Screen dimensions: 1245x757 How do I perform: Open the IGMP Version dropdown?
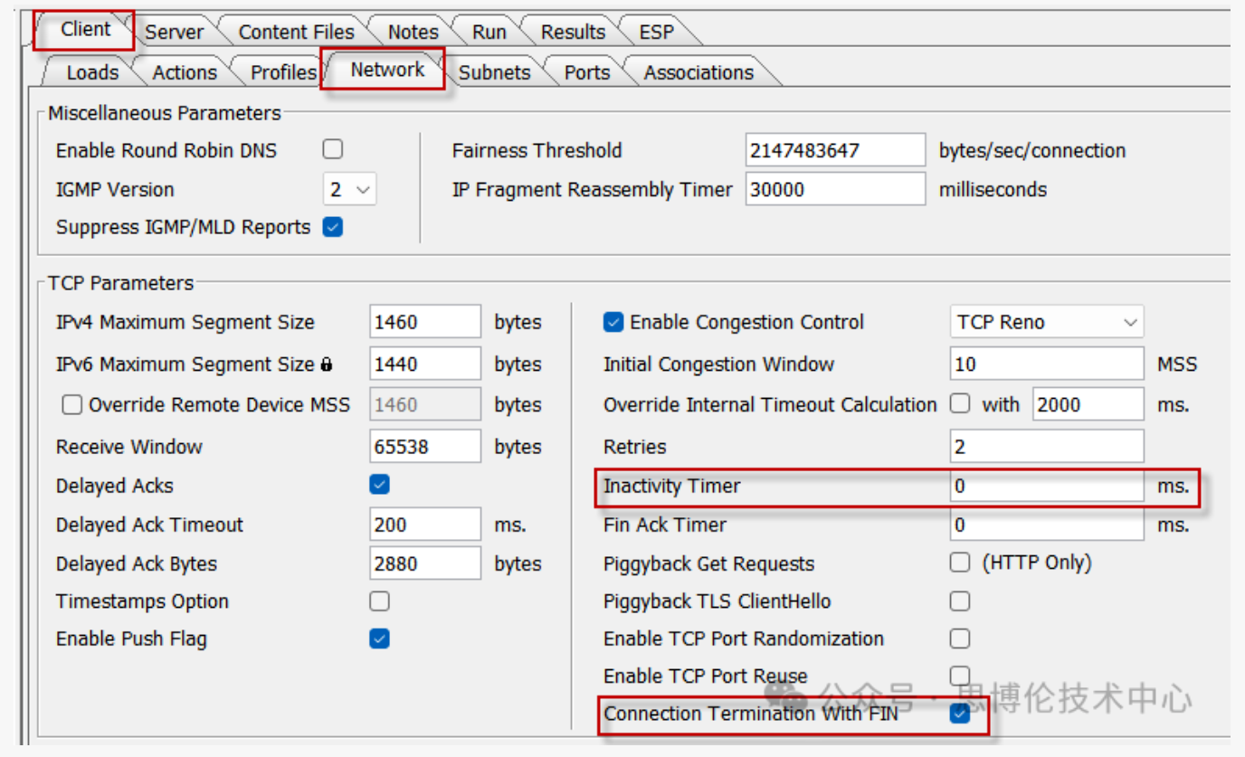point(349,190)
